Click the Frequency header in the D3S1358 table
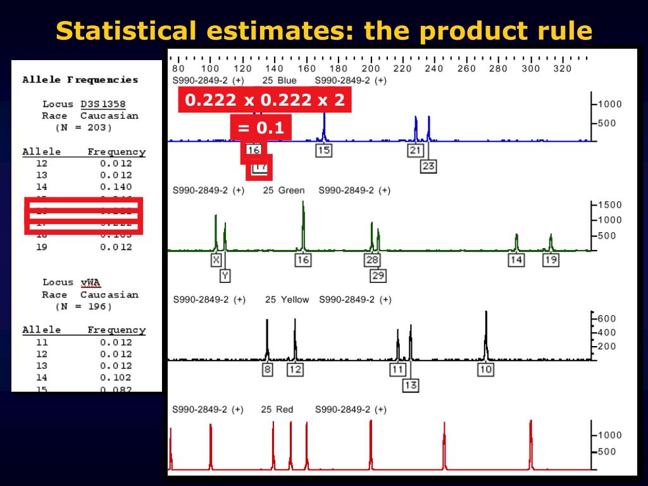This screenshot has width=648, height=486. tap(116, 152)
